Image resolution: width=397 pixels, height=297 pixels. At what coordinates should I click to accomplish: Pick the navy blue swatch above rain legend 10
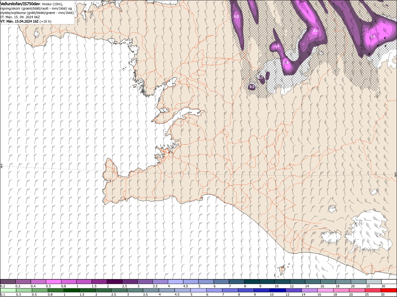click(278, 290)
